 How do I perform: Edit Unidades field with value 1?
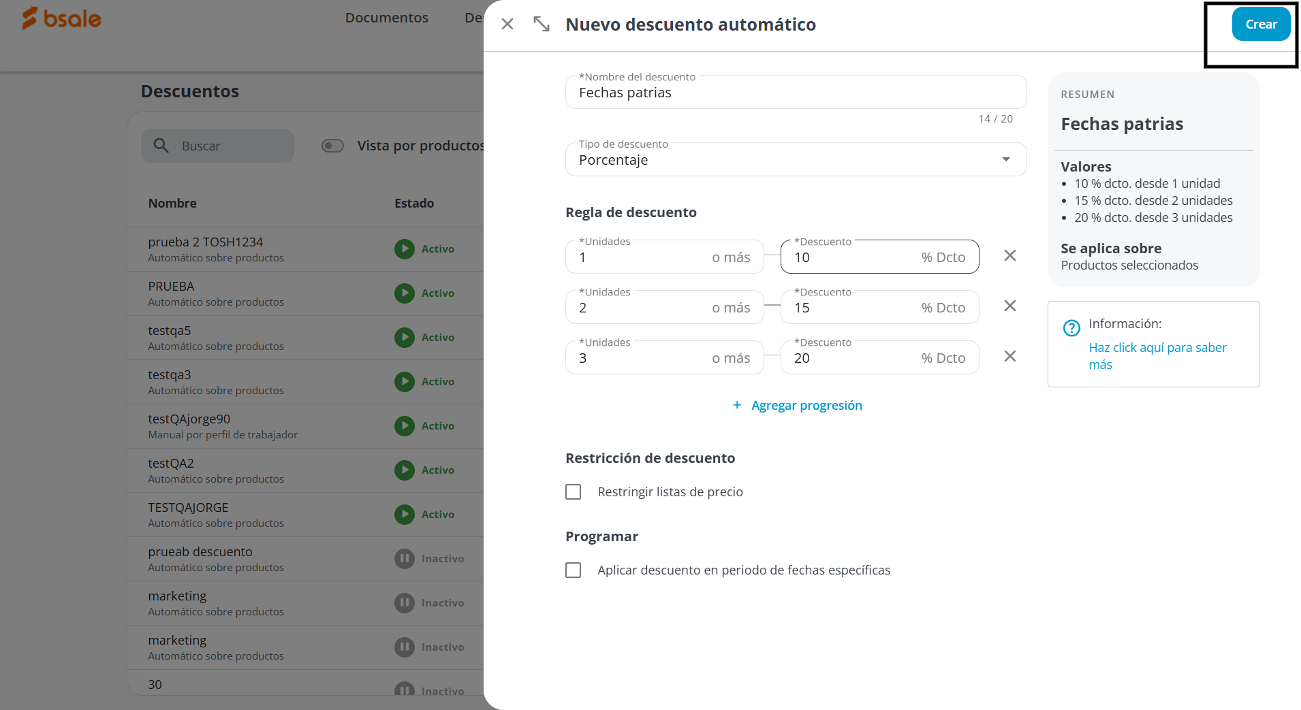click(664, 257)
